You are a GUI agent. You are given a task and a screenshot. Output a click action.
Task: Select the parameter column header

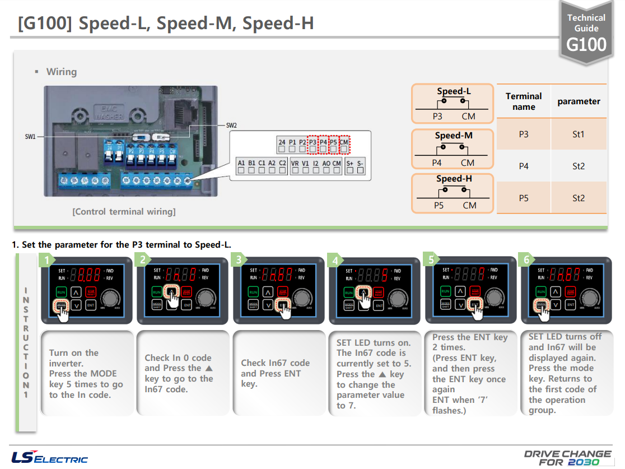coord(579,101)
